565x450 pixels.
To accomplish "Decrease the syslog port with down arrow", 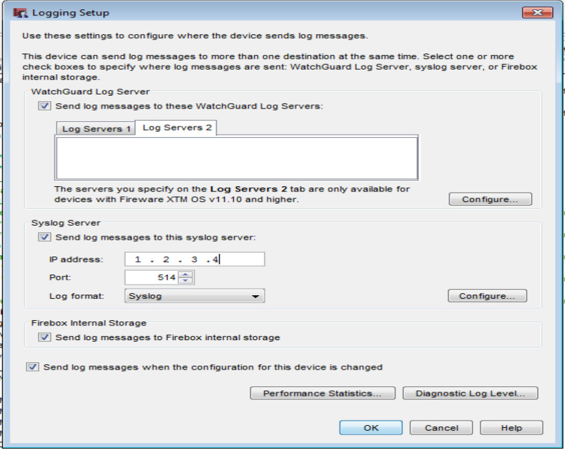I will (185, 281).
